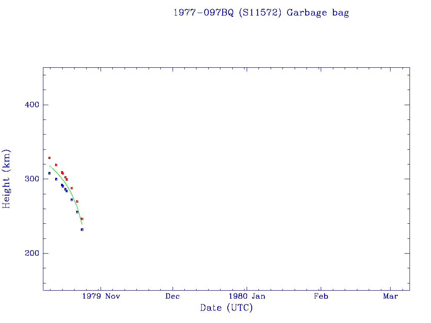Select the leftmost blue data point
Viewport: 431px width, 323px height.
point(49,173)
